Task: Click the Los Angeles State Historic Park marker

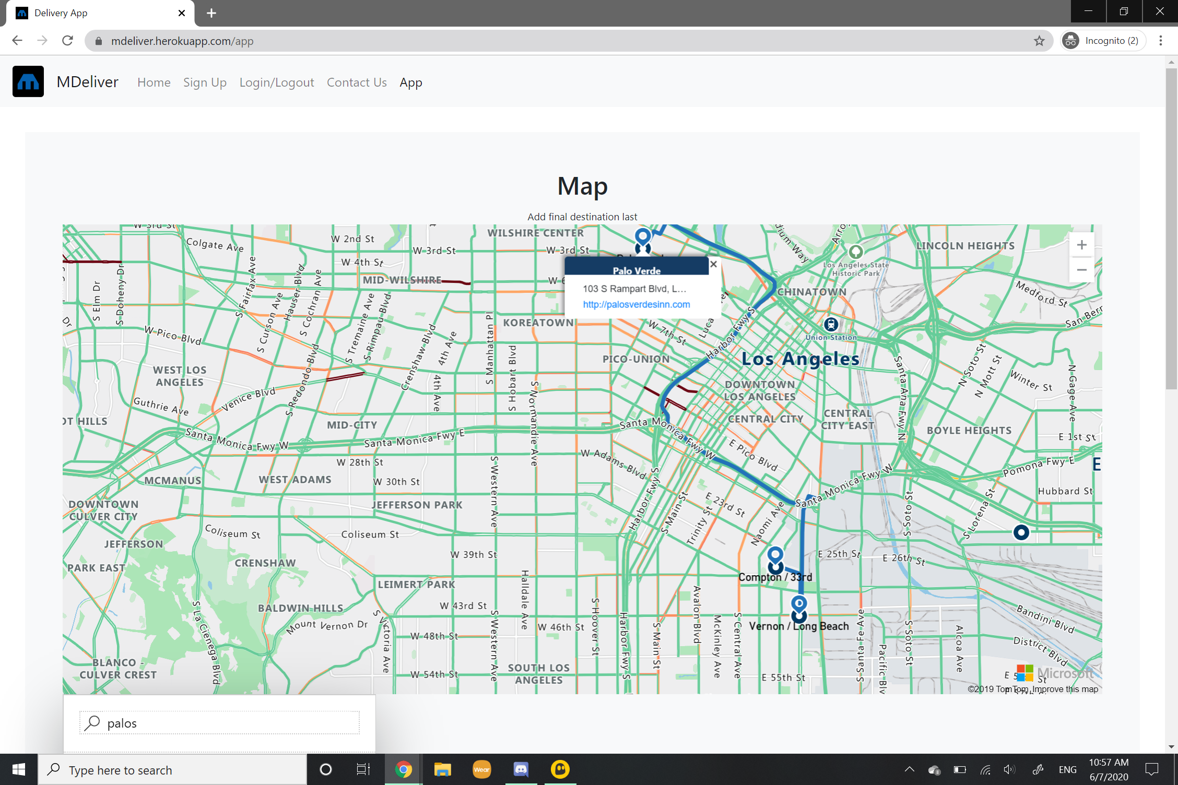Action: pyautogui.click(x=855, y=252)
